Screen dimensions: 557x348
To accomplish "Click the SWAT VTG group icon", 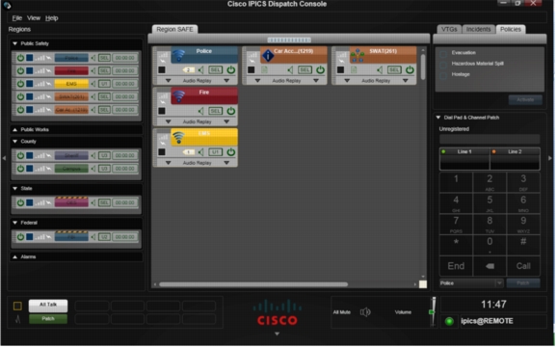I will (x=357, y=56).
